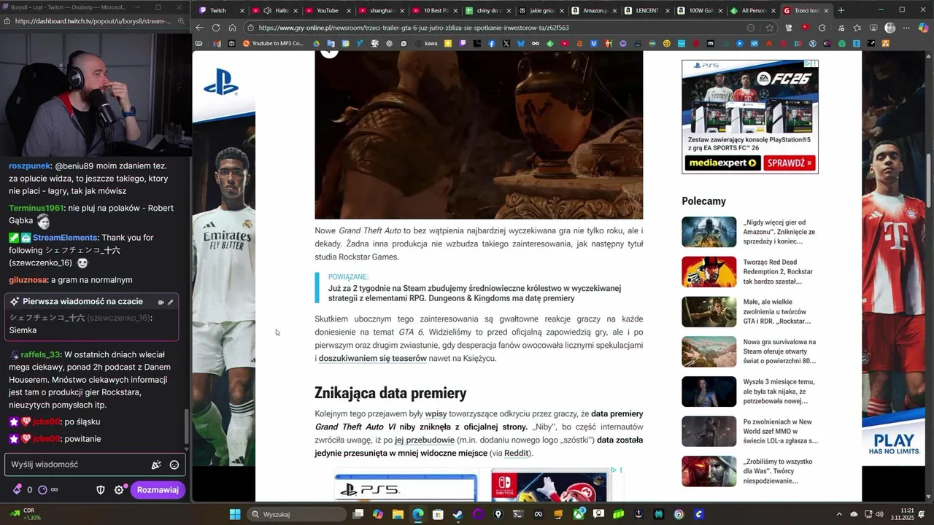The height and width of the screenshot is (525, 934).
Task: Edit the pinned first message pencil icon
Action: 171,302
